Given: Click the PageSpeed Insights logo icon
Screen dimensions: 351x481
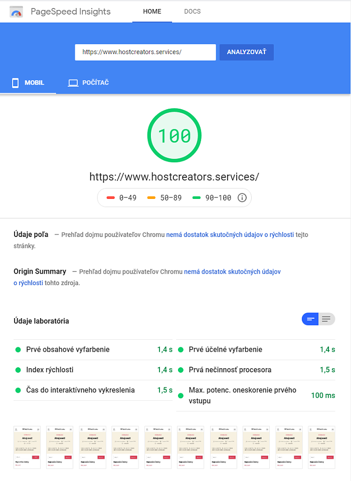Looking at the screenshot, I should [x=16, y=12].
